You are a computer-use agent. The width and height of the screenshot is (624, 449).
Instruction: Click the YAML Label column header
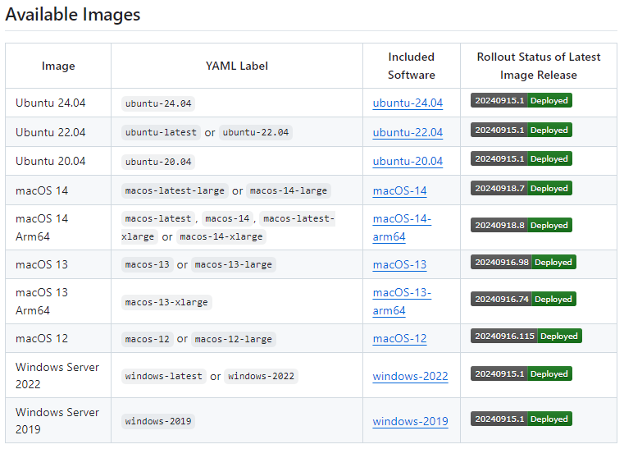click(x=237, y=66)
